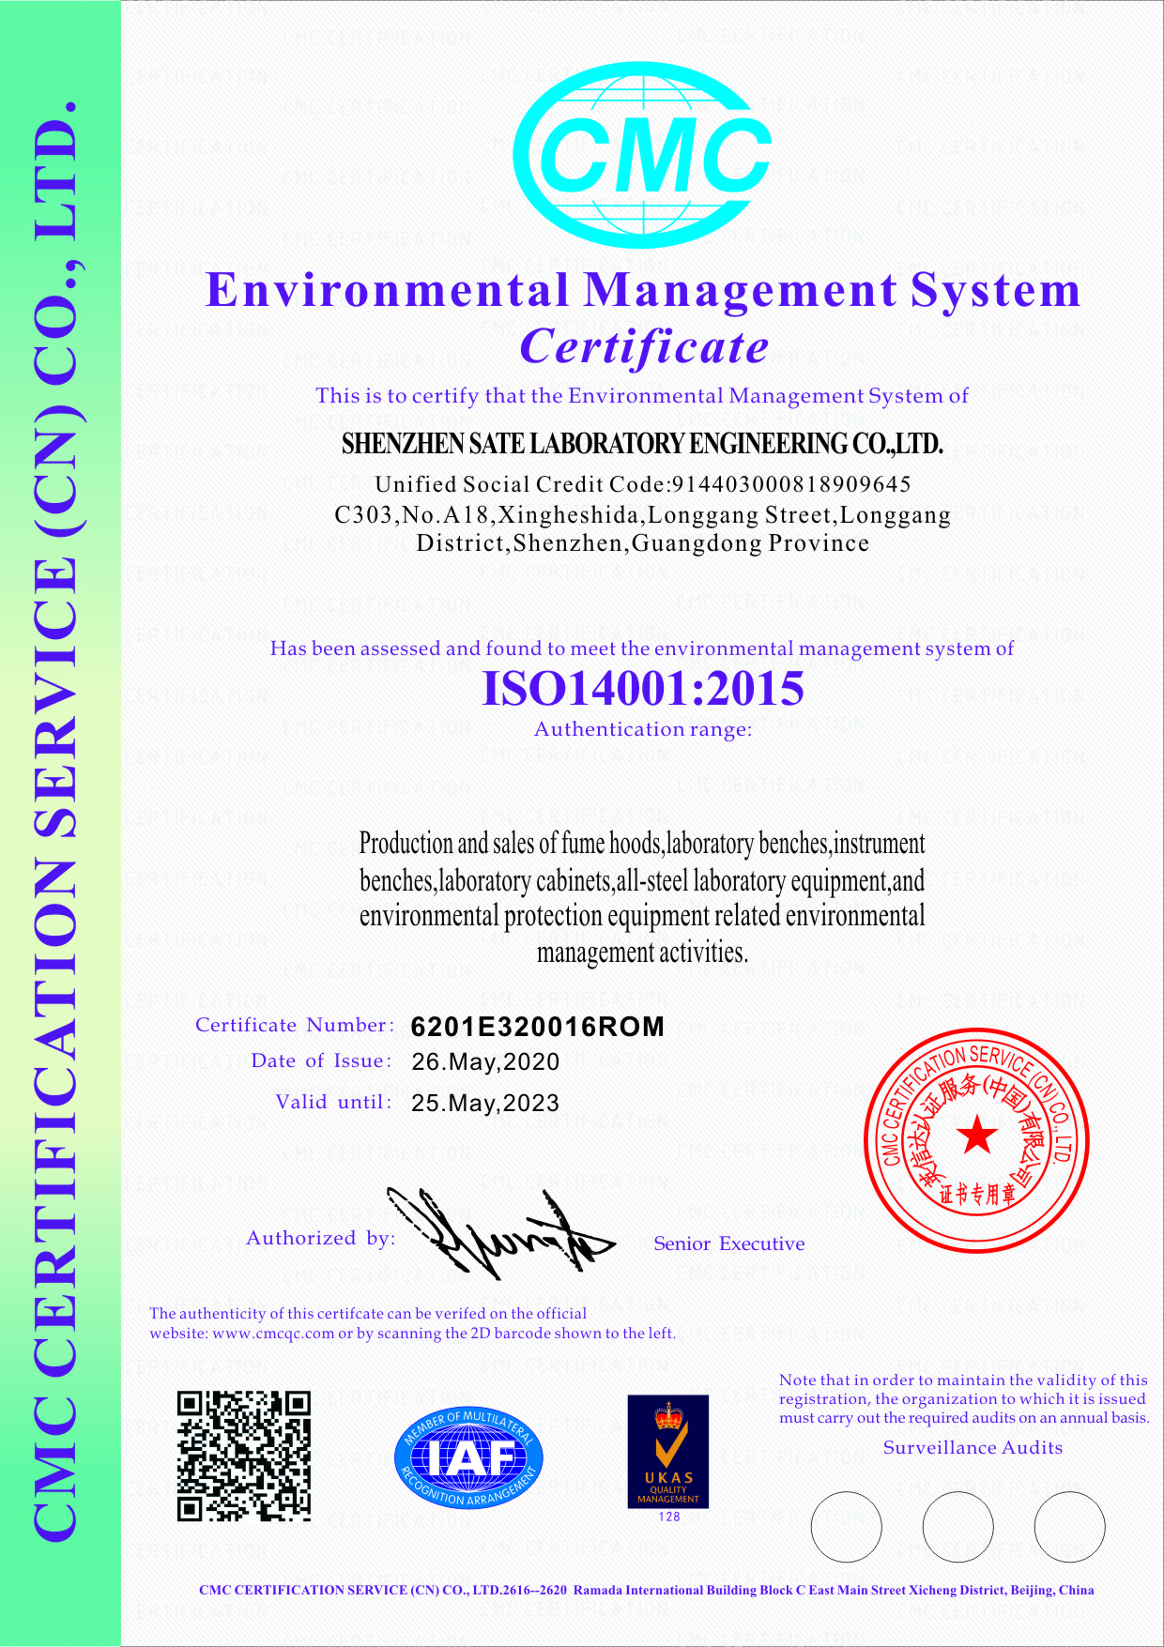The height and width of the screenshot is (1647, 1164).
Task: Click the "Authorized by:" label
Action: click(321, 1239)
